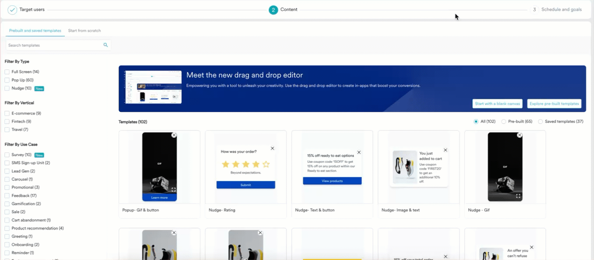Click the Target users checkmark step icon
The width and height of the screenshot is (594, 260).
tap(12, 10)
